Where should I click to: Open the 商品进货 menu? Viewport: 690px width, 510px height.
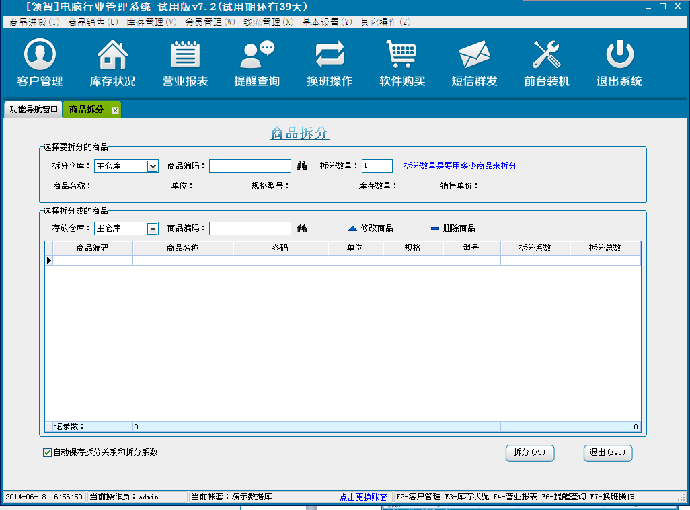[34, 22]
